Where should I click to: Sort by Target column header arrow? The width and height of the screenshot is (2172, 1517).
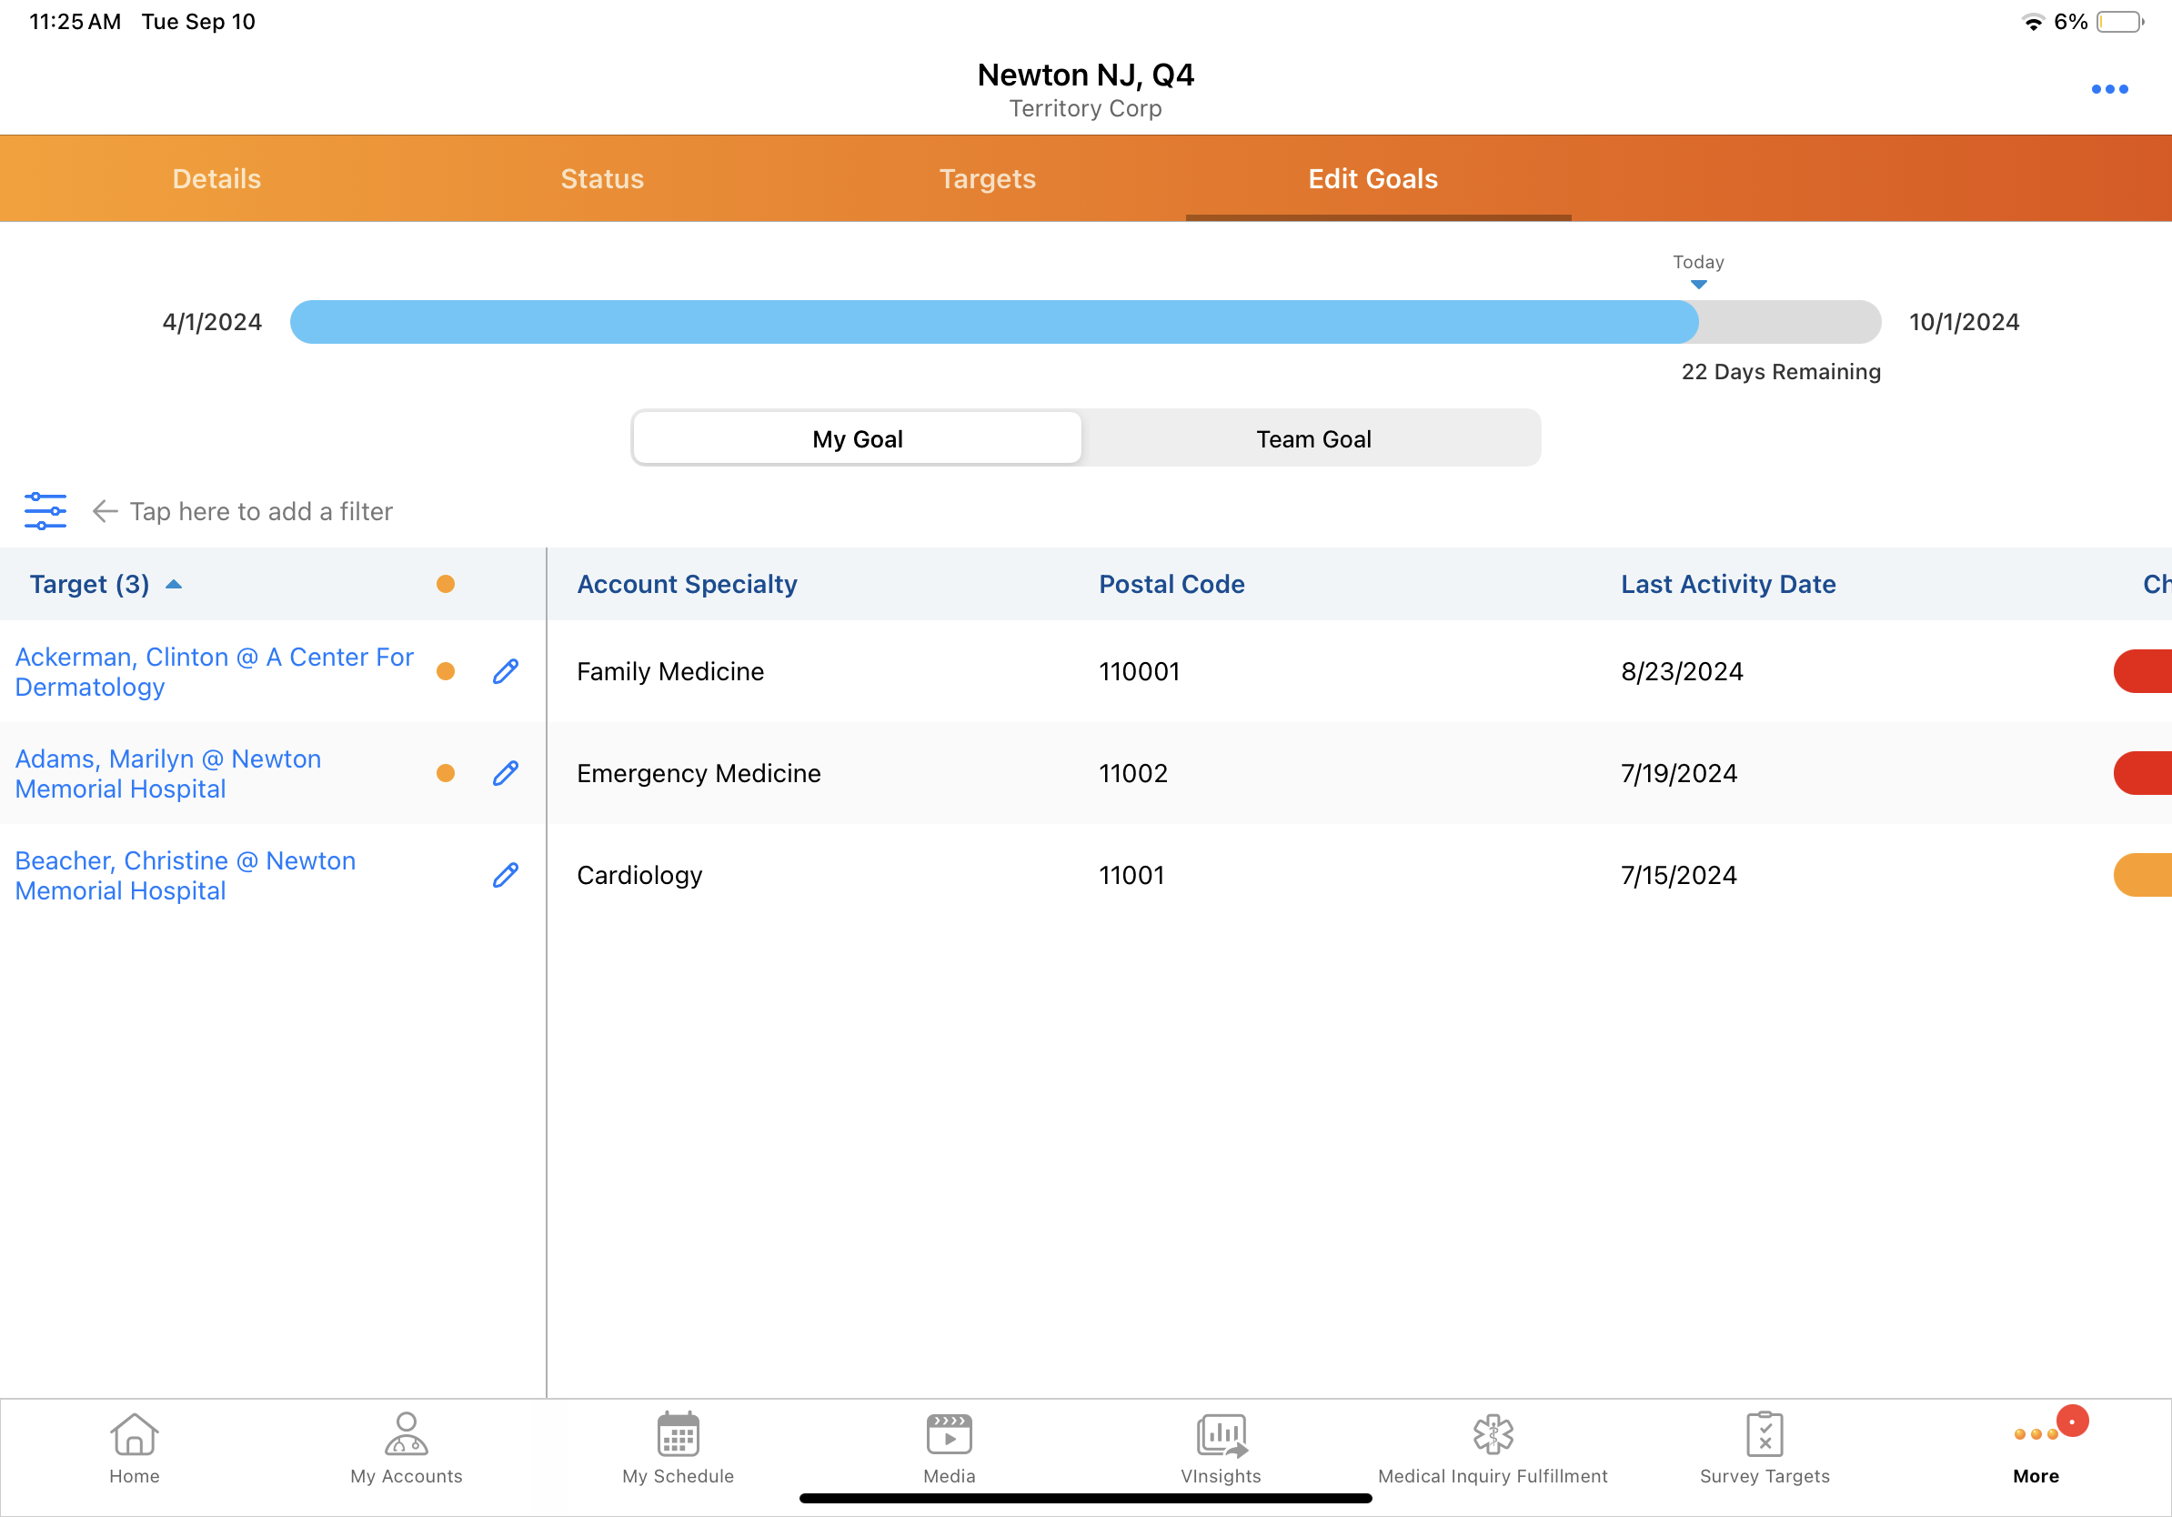(x=173, y=584)
